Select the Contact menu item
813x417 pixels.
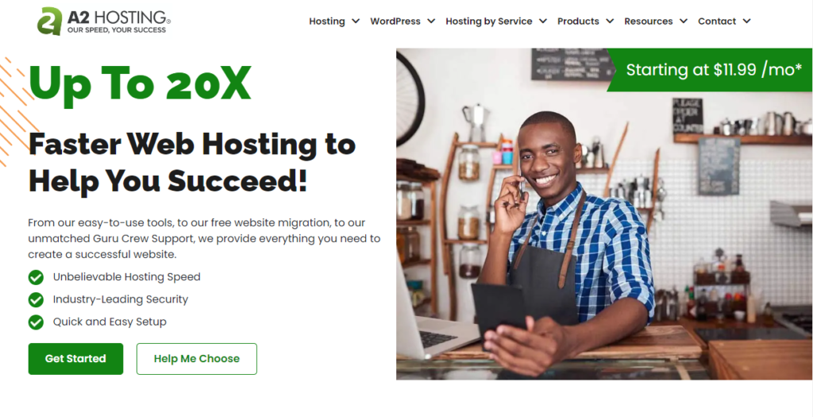point(717,21)
